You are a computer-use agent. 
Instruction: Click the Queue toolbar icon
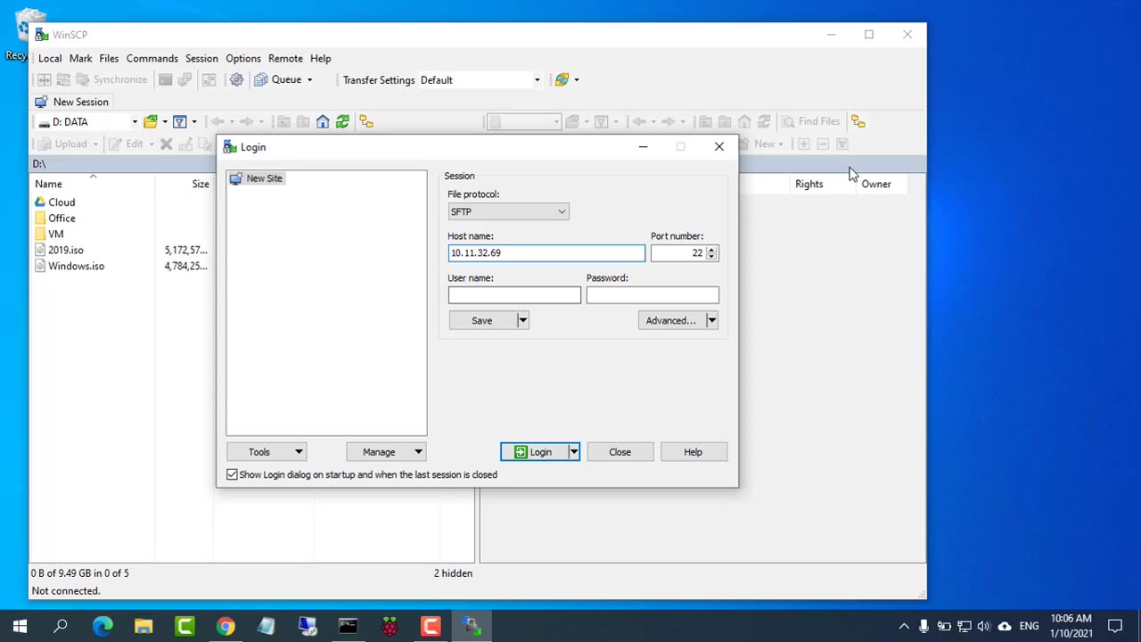click(261, 79)
